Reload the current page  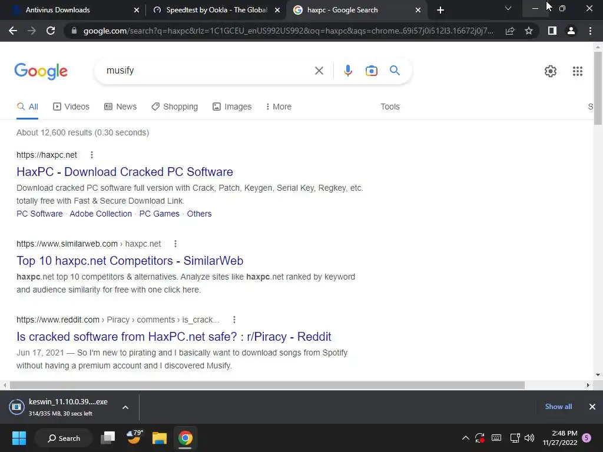pos(51,31)
